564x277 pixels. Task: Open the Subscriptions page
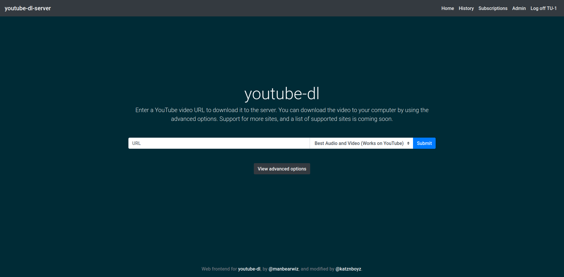click(493, 8)
